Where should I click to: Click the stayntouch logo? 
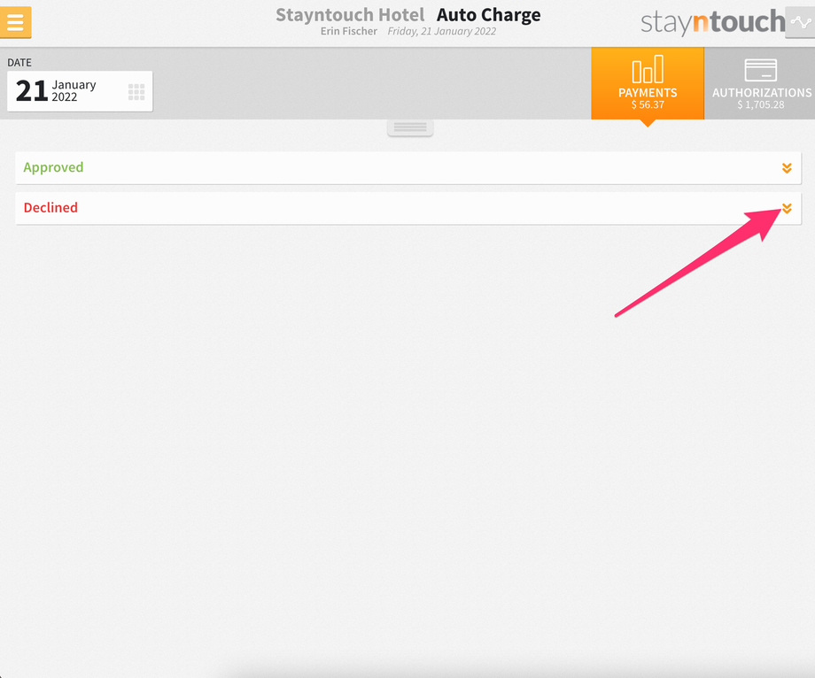pos(712,22)
